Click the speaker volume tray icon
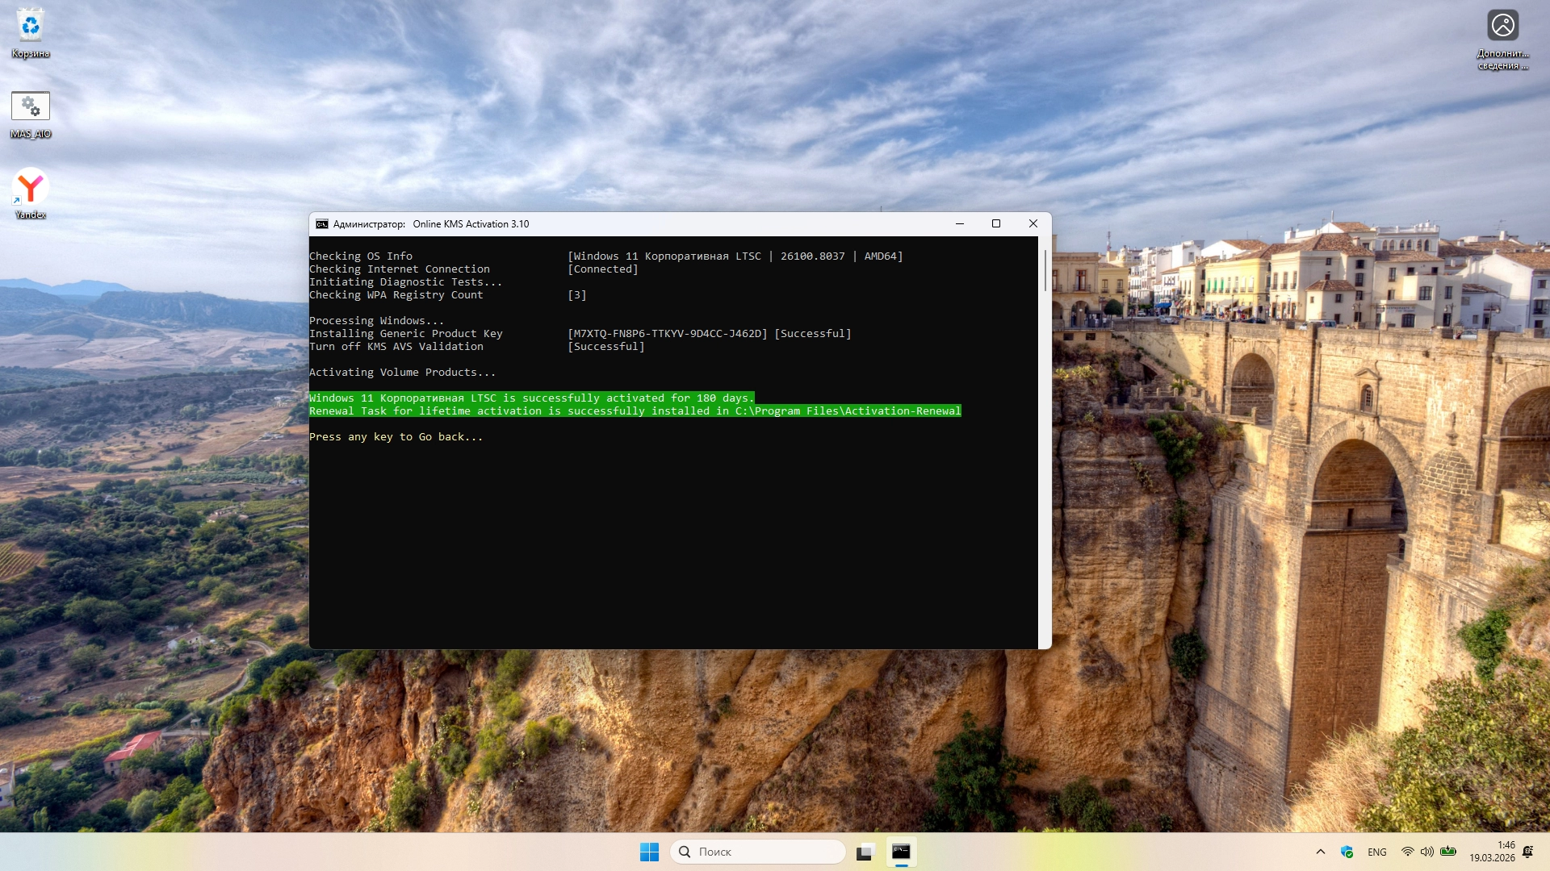Viewport: 1550px width, 871px height. pos(1427,852)
